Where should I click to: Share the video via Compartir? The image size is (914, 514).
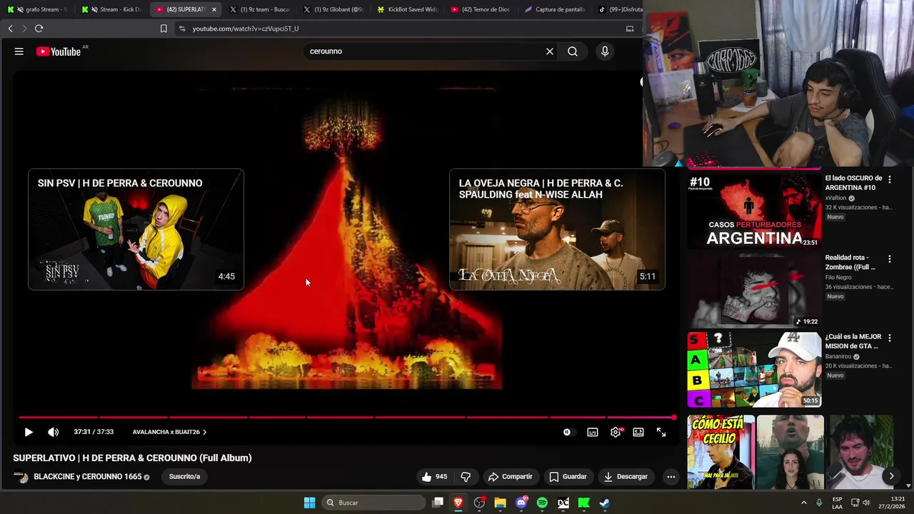point(510,476)
